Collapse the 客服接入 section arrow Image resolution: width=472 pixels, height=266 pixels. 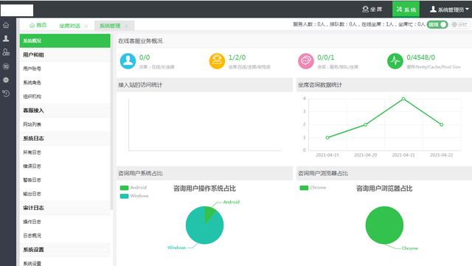(x=105, y=111)
